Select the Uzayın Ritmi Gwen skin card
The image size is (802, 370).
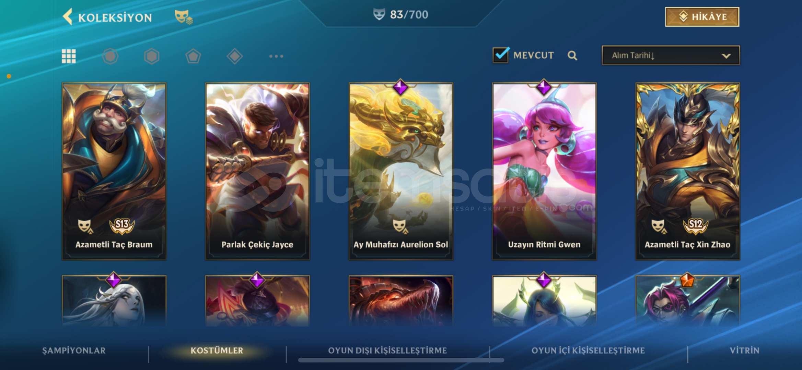[544, 171]
